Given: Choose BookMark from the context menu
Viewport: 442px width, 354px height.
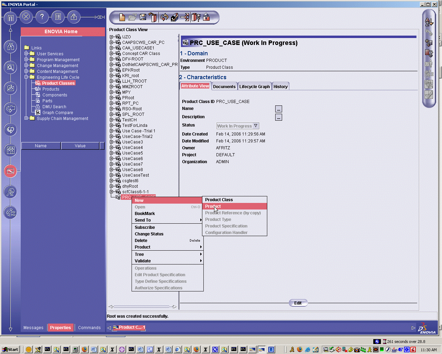Looking at the screenshot, I should pyautogui.click(x=167, y=214).
